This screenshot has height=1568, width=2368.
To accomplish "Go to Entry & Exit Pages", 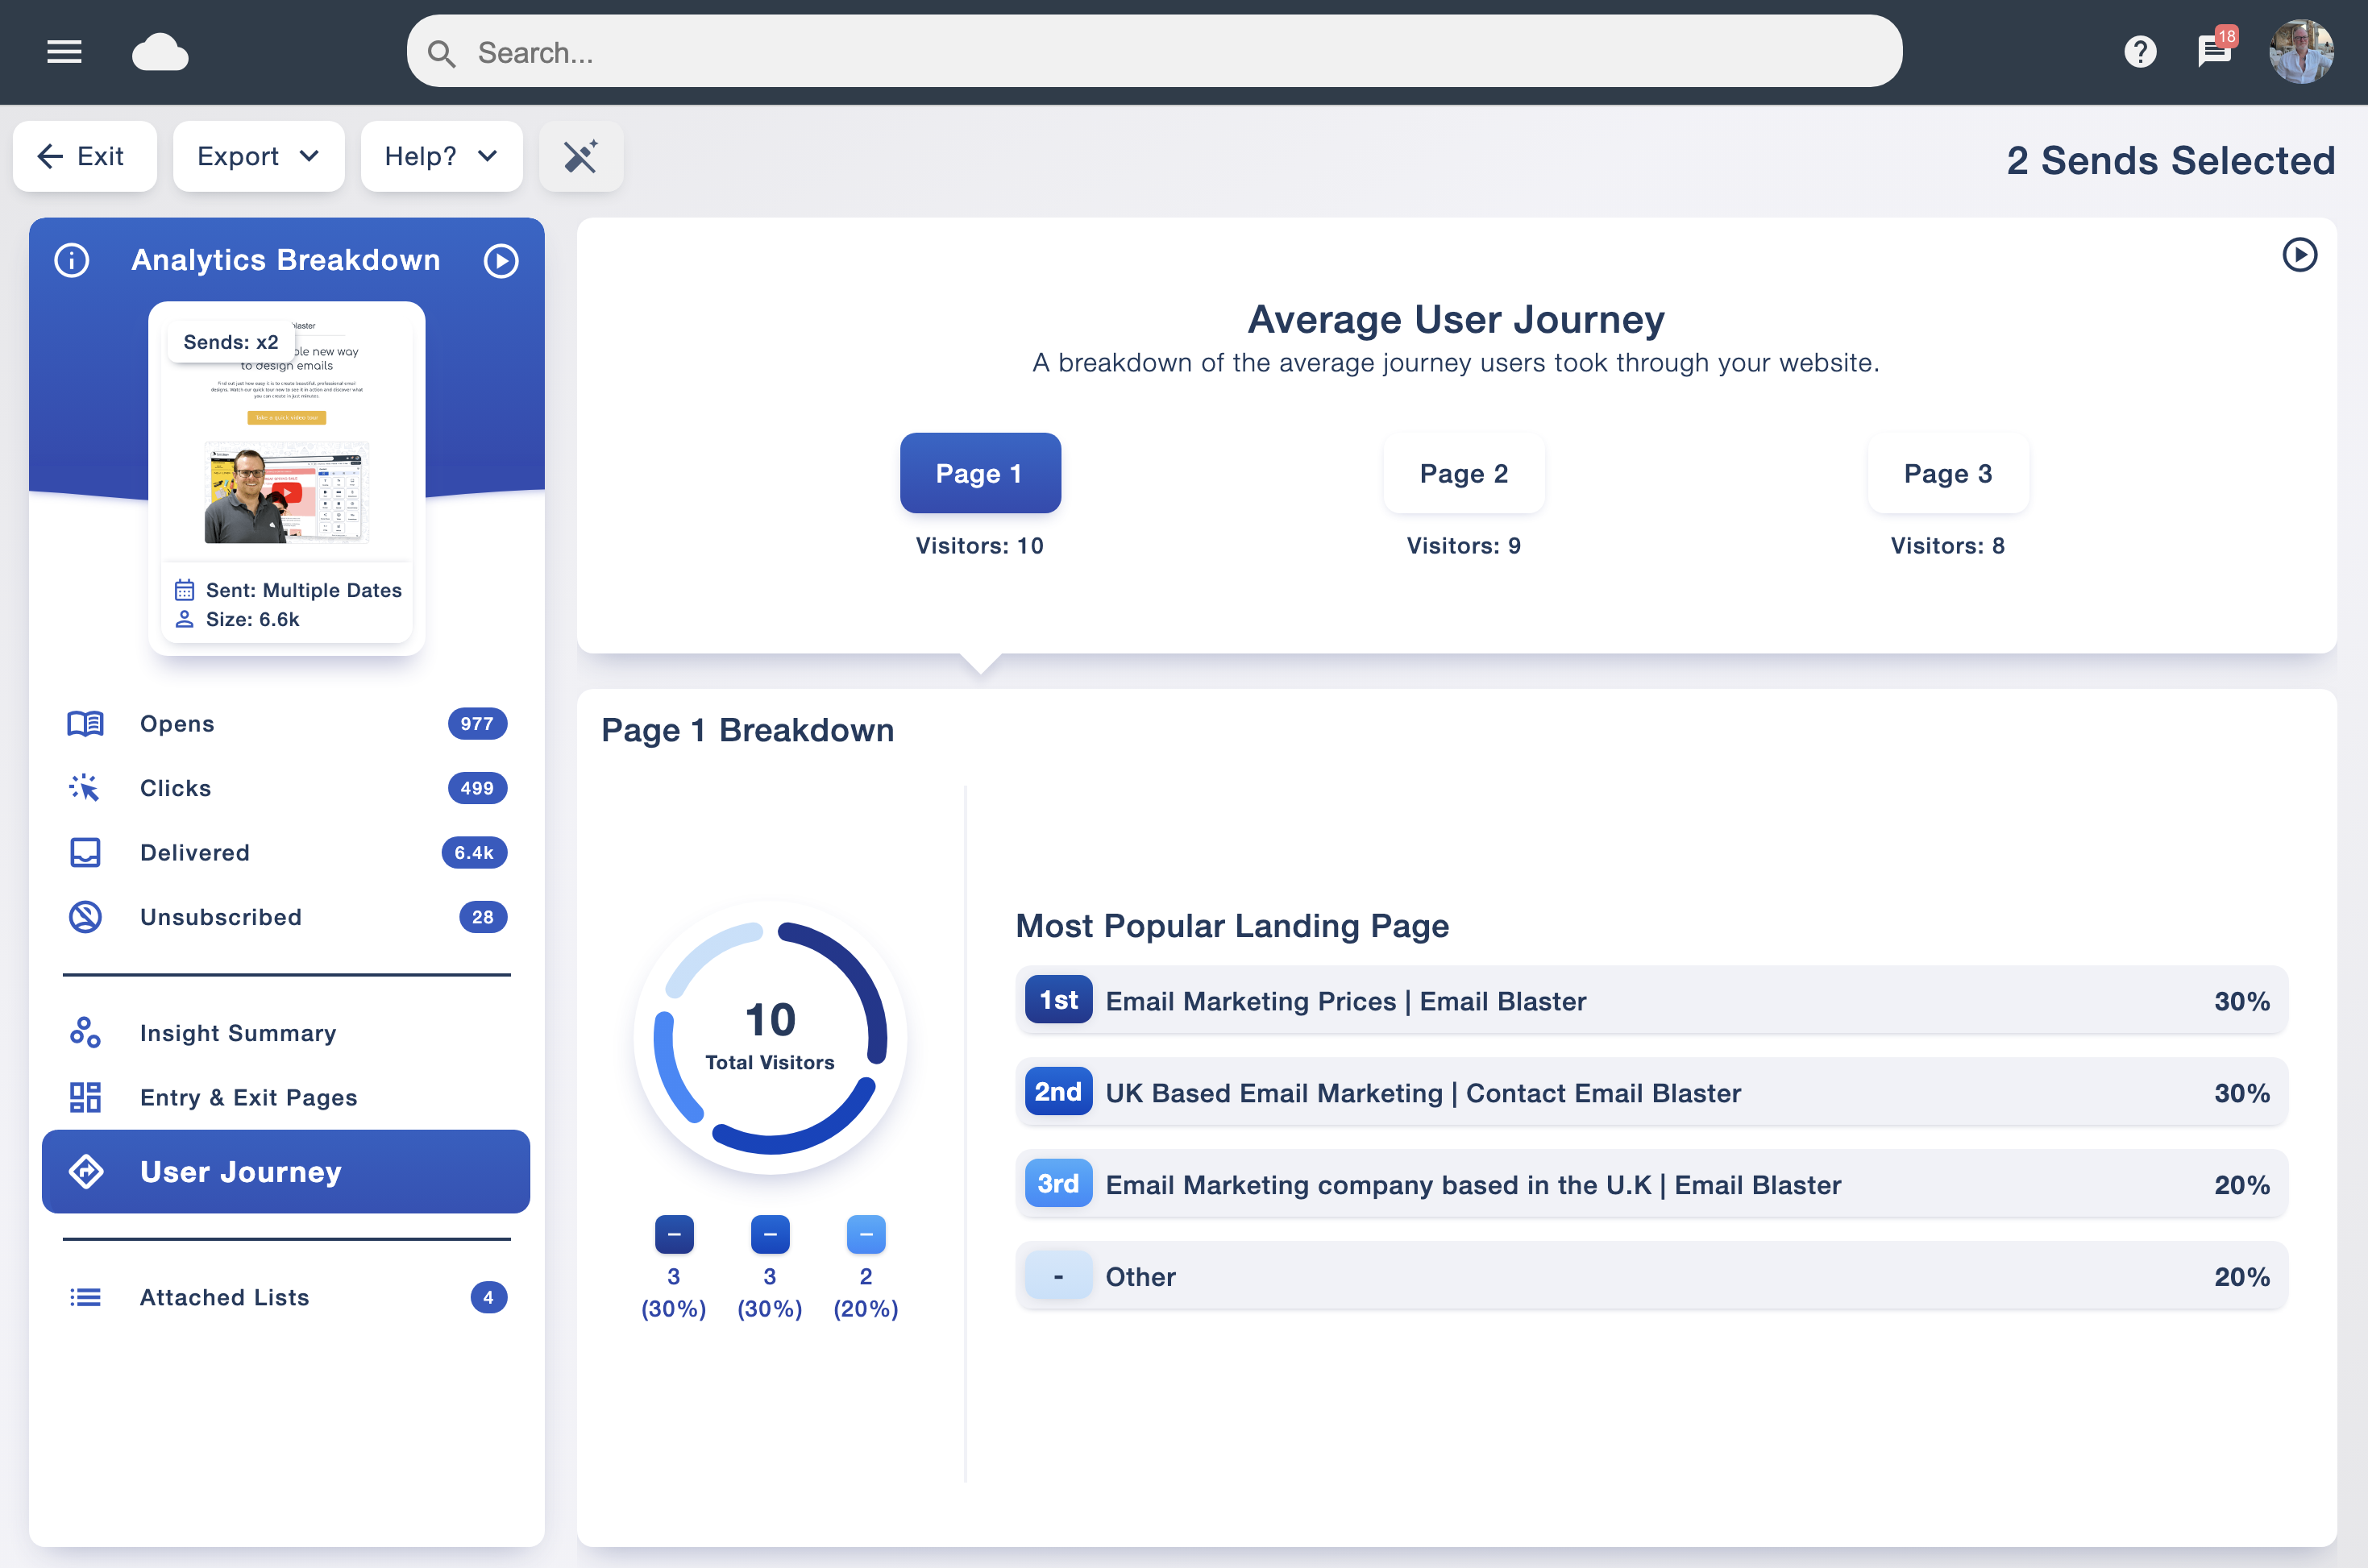I will pos(286,1097).
